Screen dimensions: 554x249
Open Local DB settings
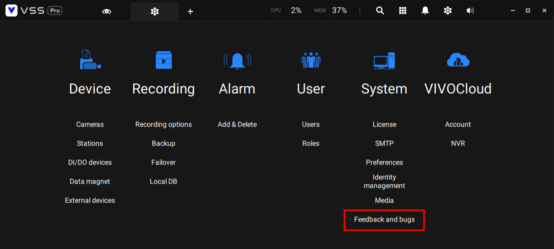[164, 181]
